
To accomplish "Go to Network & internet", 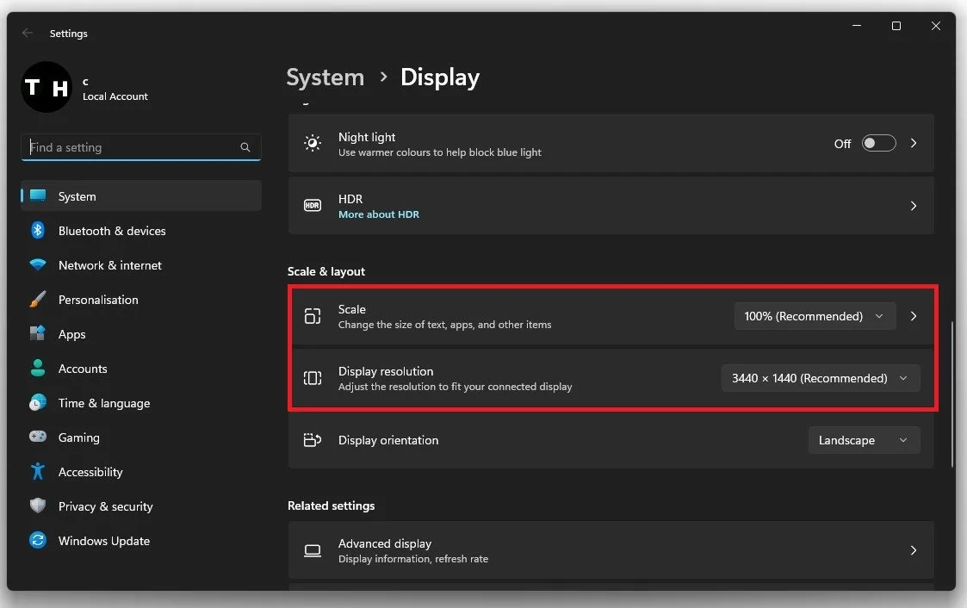I will [141, 265].
